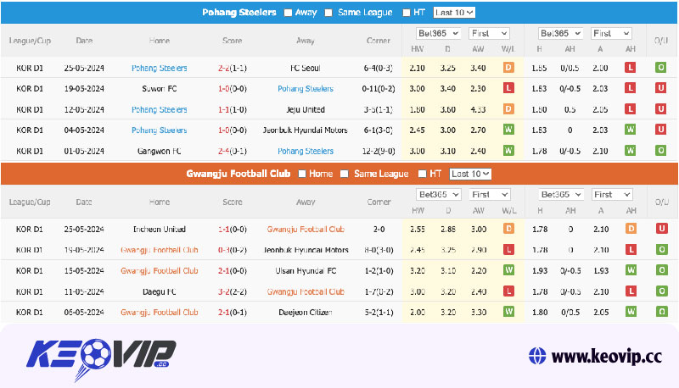Click AH badge L for Daegu FC match
This screenshot has width=679, height=388.
pyautogui.click(x=631, y=291)
